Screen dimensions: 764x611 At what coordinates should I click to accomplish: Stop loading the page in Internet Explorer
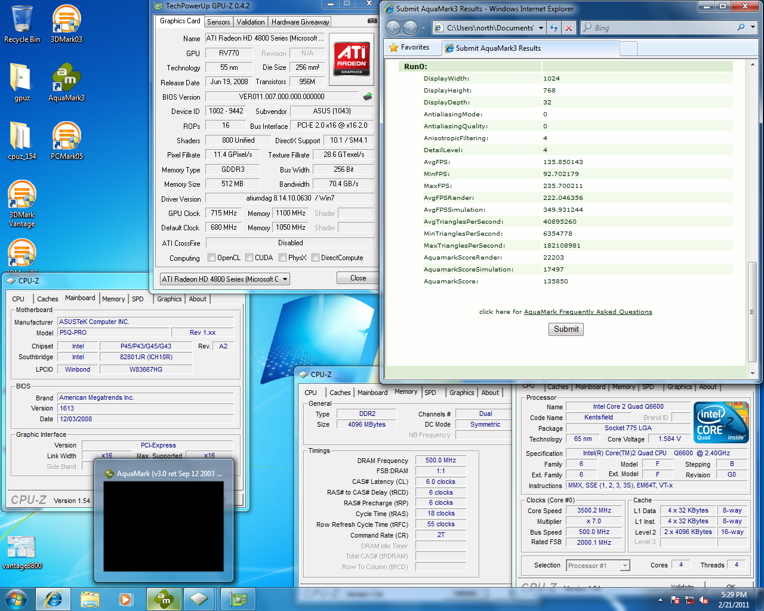(569, 27)
